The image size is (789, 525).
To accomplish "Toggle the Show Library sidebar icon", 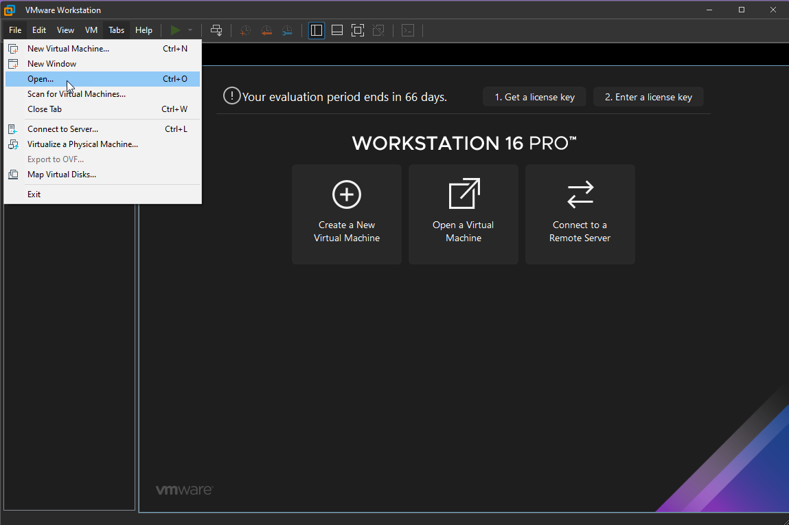I will click(317, 30).
